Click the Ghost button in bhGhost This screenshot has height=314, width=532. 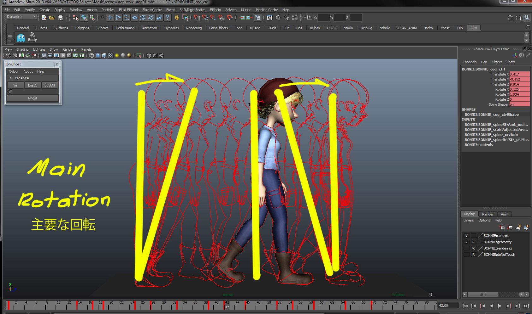click(x=33, y=98)
